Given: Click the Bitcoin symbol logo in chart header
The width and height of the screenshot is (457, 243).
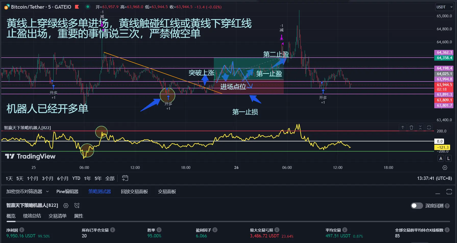Looking at the screenshot, I should pyautogui.click(x=7, y=7).
